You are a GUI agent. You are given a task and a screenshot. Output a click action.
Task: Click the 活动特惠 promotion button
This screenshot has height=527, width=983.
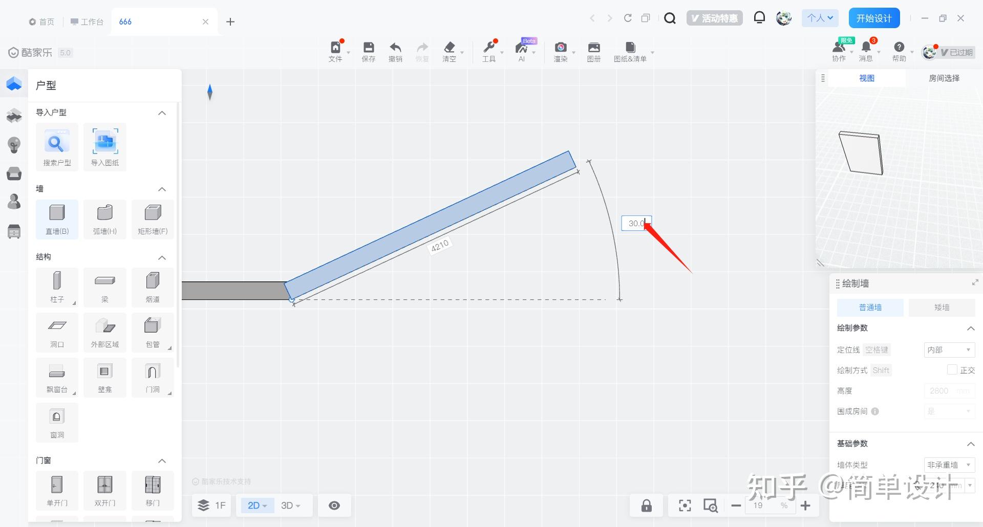tap(715, 18)
